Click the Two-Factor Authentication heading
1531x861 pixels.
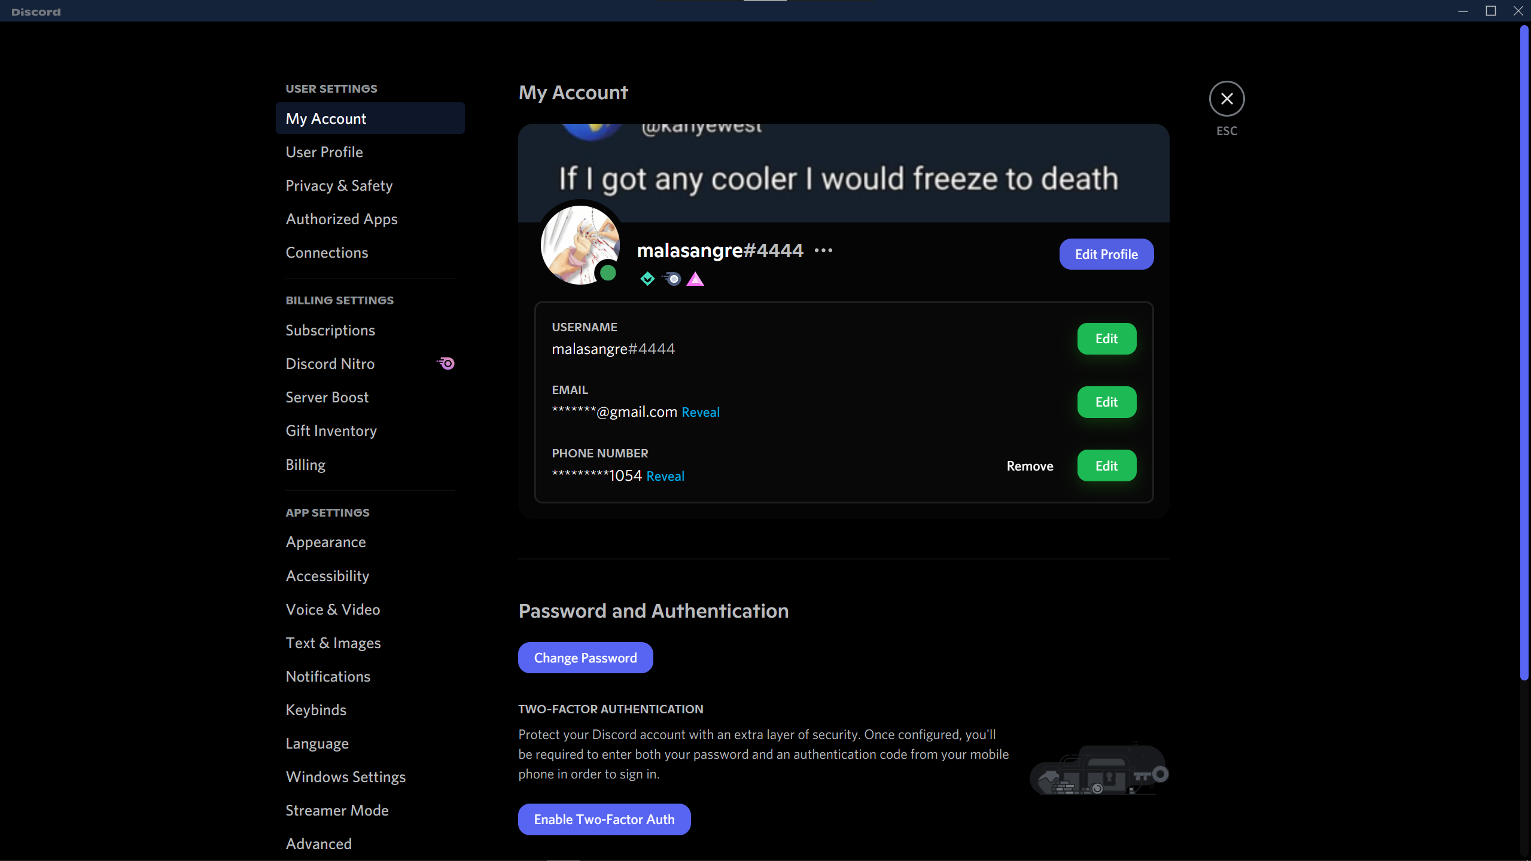610,709
